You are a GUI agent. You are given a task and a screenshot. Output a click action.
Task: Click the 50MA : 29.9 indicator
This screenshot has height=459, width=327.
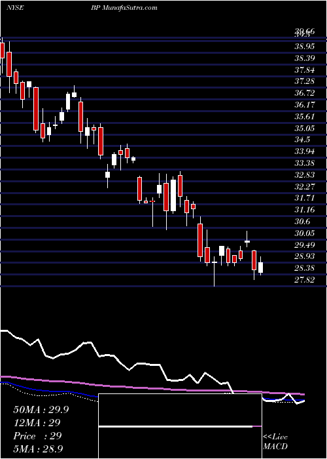tap(41, 410)
